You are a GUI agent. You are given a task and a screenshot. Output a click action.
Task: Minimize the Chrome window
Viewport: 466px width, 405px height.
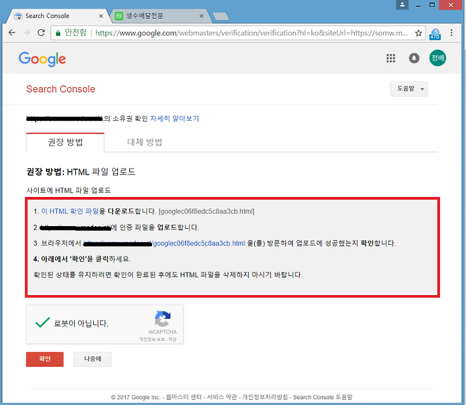[x=418, y=5]
